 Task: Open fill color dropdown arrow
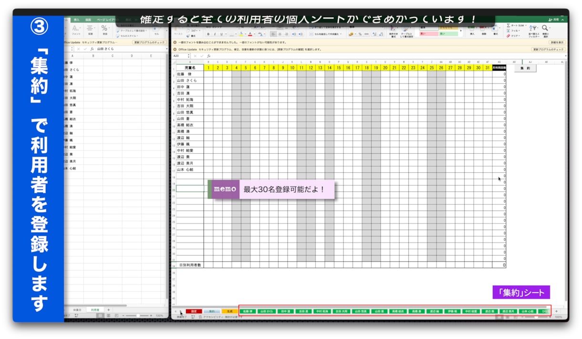point(245,34)
